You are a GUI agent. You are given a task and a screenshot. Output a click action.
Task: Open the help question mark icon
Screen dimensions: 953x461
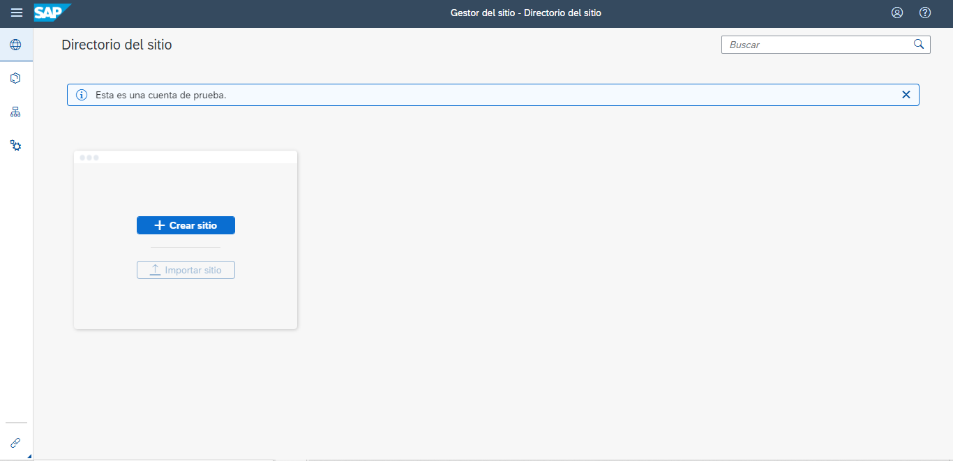coord(925,13)
